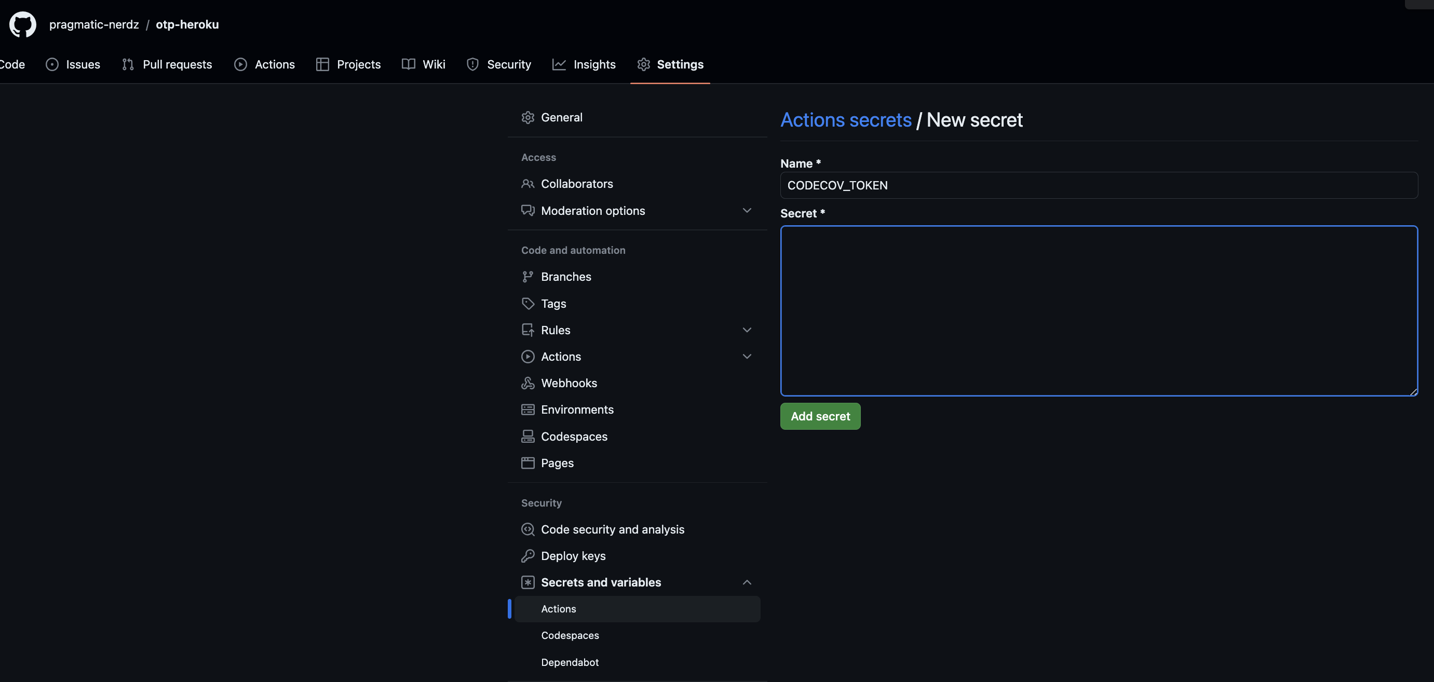Click the Environments server icon
The image size is (1434, 682).
(527, 410)
